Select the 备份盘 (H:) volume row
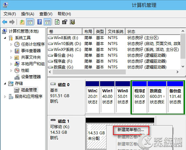 114,55
